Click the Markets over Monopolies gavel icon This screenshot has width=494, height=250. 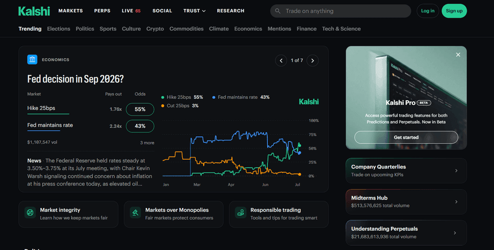point(135,212)
